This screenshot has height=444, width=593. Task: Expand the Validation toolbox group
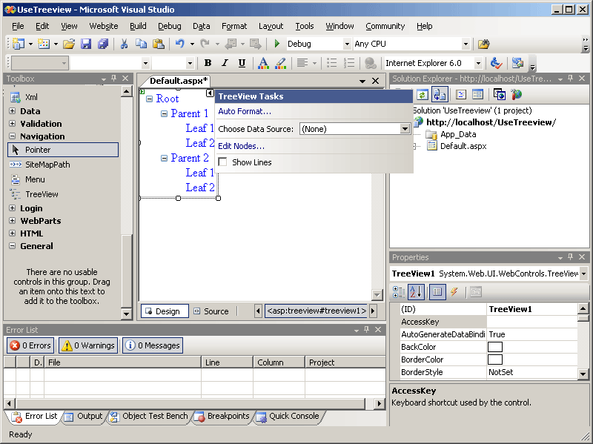(x=13, y=124)
